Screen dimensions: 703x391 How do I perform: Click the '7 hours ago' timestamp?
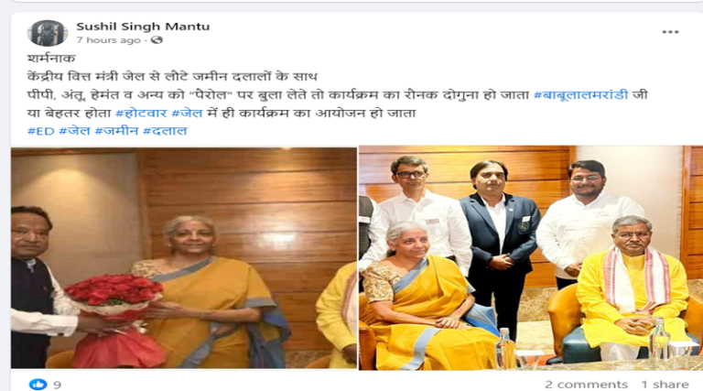tap(109, 40)
